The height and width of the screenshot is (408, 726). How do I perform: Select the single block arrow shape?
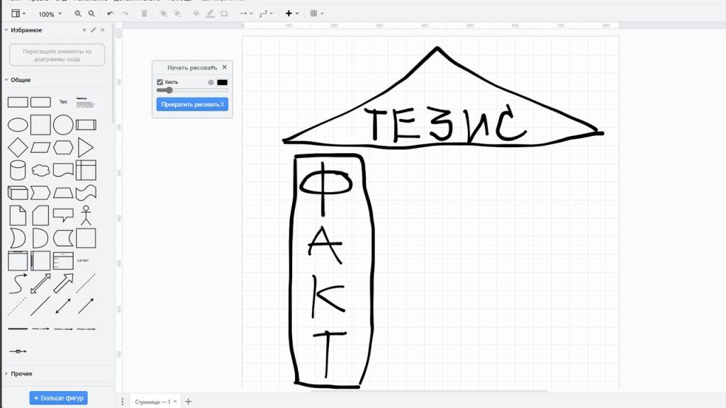63,283
